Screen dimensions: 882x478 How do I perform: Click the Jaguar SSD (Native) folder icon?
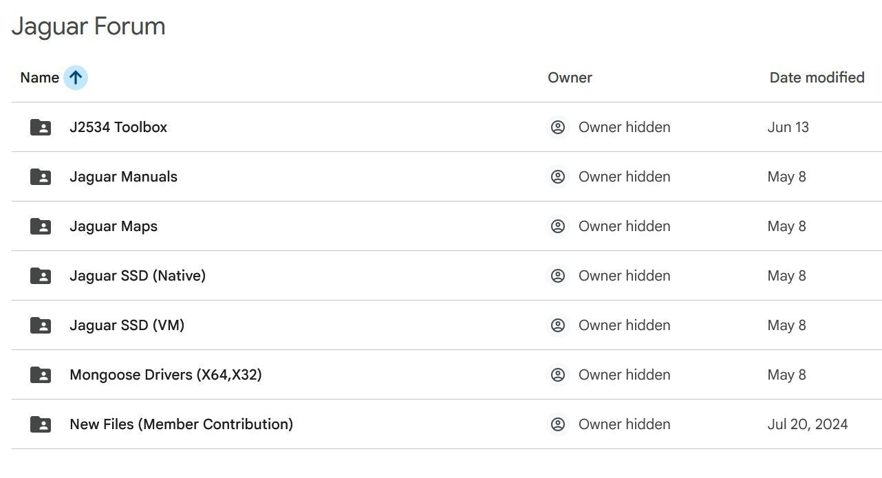click(x=41, y=276)
